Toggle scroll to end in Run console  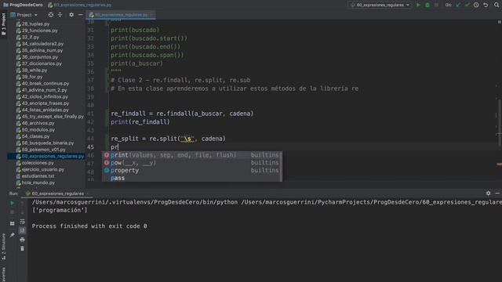22,230
